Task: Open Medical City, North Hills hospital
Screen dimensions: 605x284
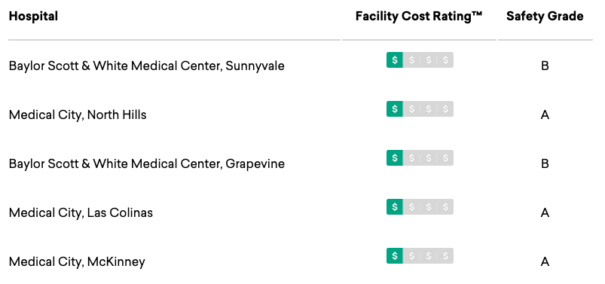Action: coord(78,115)
